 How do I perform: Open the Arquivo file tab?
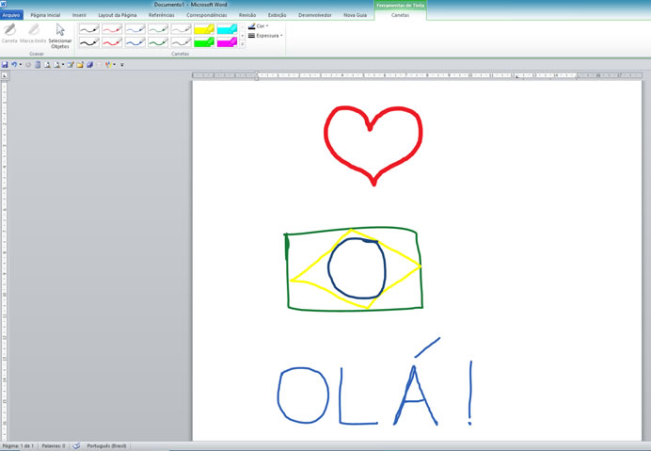pyautogui.click(x=11, y=15)
